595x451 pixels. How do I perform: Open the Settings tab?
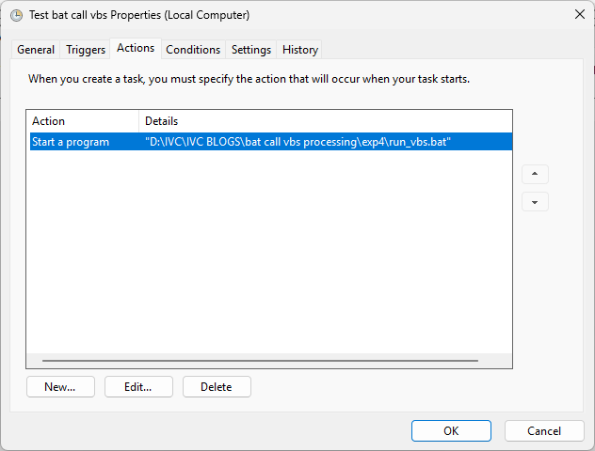pyautogui.click(x=251, y=50)
